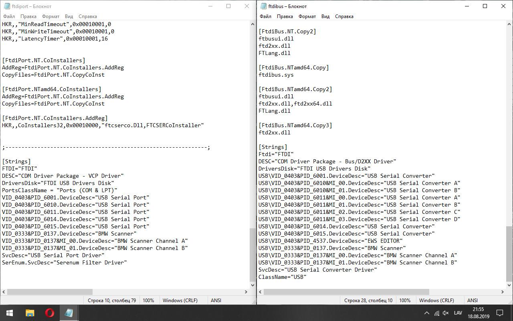Click the ftdiport Notepad title bar icon
This screenshot has width=513, height=321.
(x=7, y=6)
